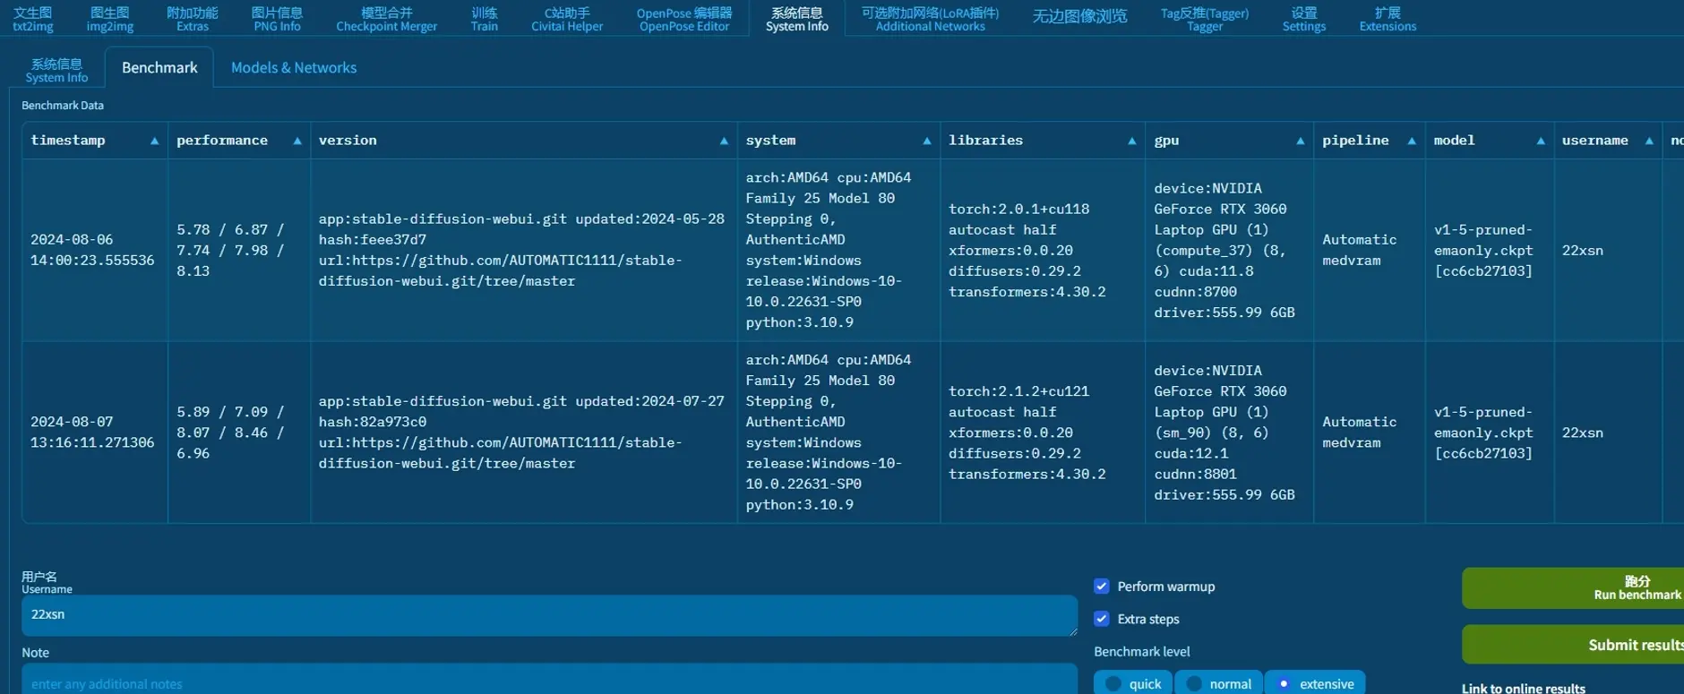Select version cell with hash:82a973c0

point(524,433)
